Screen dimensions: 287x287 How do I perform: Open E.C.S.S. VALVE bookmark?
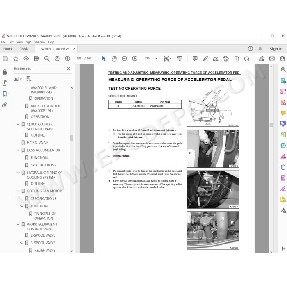[38, 143]
